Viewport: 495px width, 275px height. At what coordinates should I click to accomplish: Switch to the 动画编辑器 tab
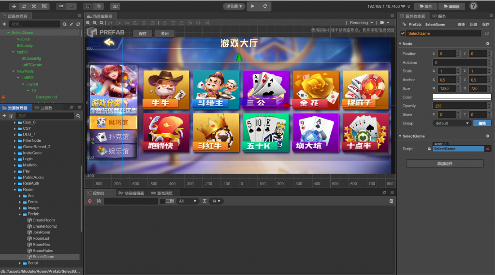131,193
